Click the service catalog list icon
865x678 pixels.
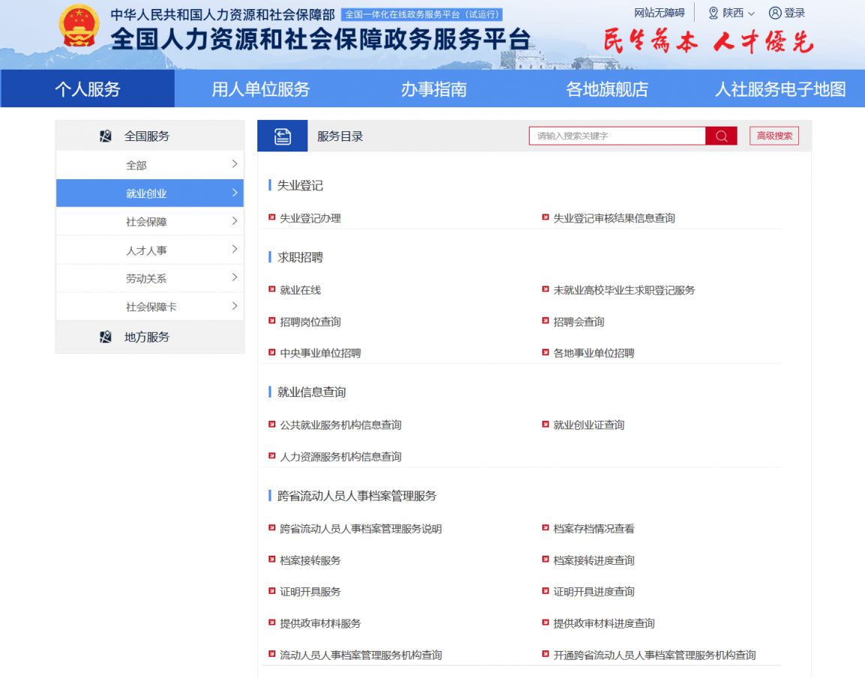(x=282, y=136)
